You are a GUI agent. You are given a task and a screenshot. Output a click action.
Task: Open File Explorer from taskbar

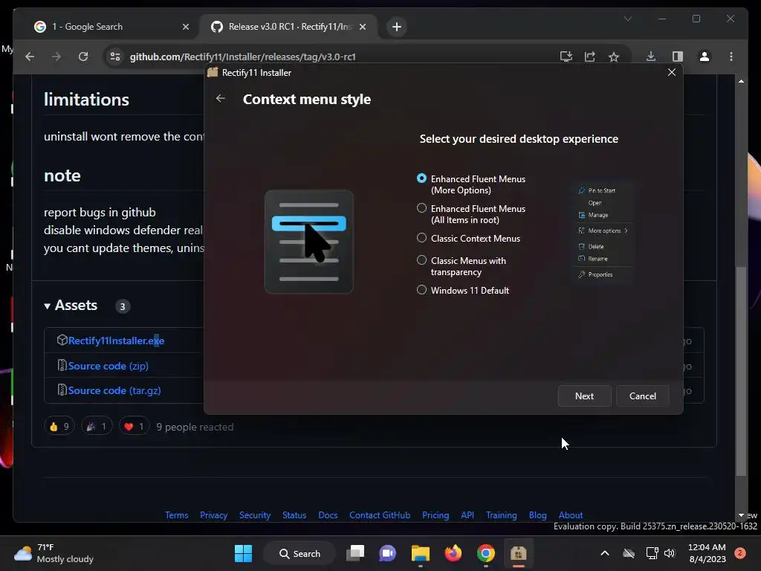pyautogui.click(x=421, y=553)
